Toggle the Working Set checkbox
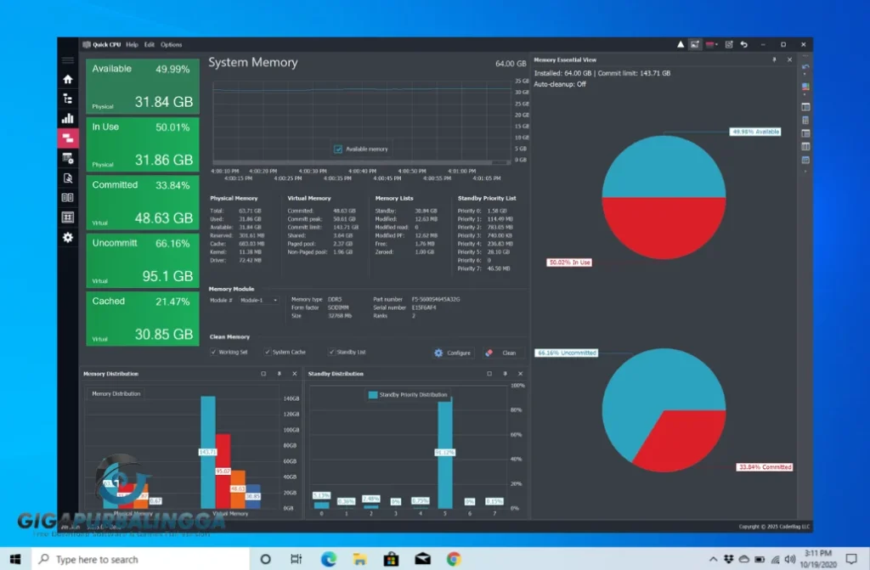The image size is (870, 570). pyautogui.click(x=214, y=352)
